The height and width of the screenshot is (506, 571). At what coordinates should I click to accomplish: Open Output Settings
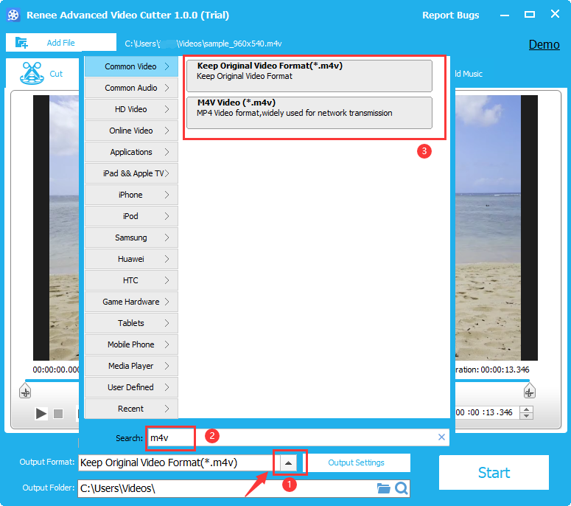[356, 462]
